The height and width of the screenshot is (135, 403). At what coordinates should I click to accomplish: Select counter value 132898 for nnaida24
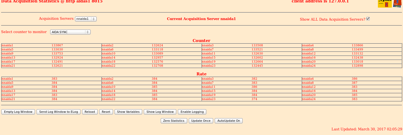[x=357, y=66]
